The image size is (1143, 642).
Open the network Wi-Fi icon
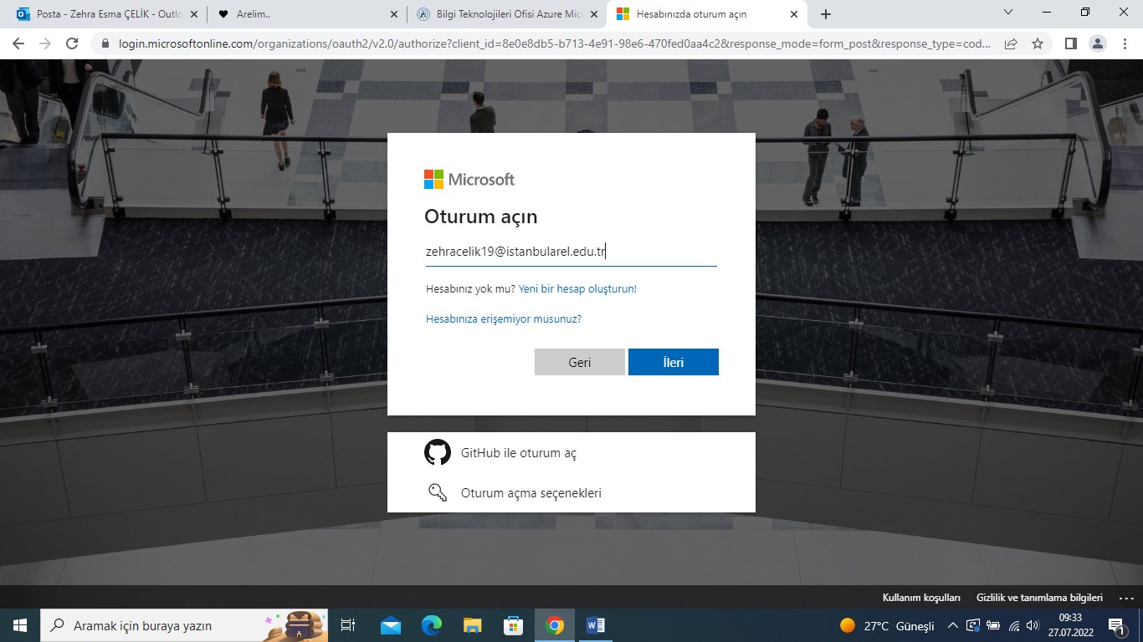point(1013,625)
